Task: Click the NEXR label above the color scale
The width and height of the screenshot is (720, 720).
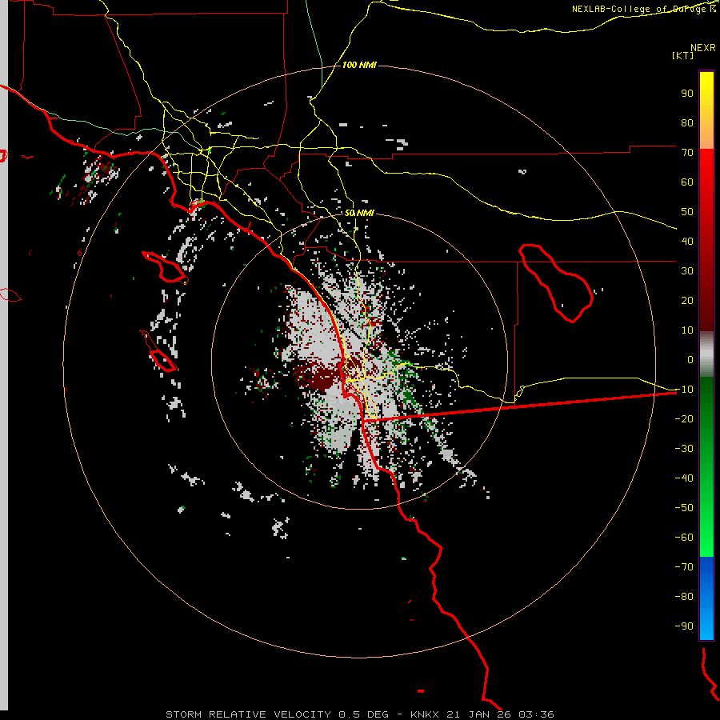Action: 702,48
